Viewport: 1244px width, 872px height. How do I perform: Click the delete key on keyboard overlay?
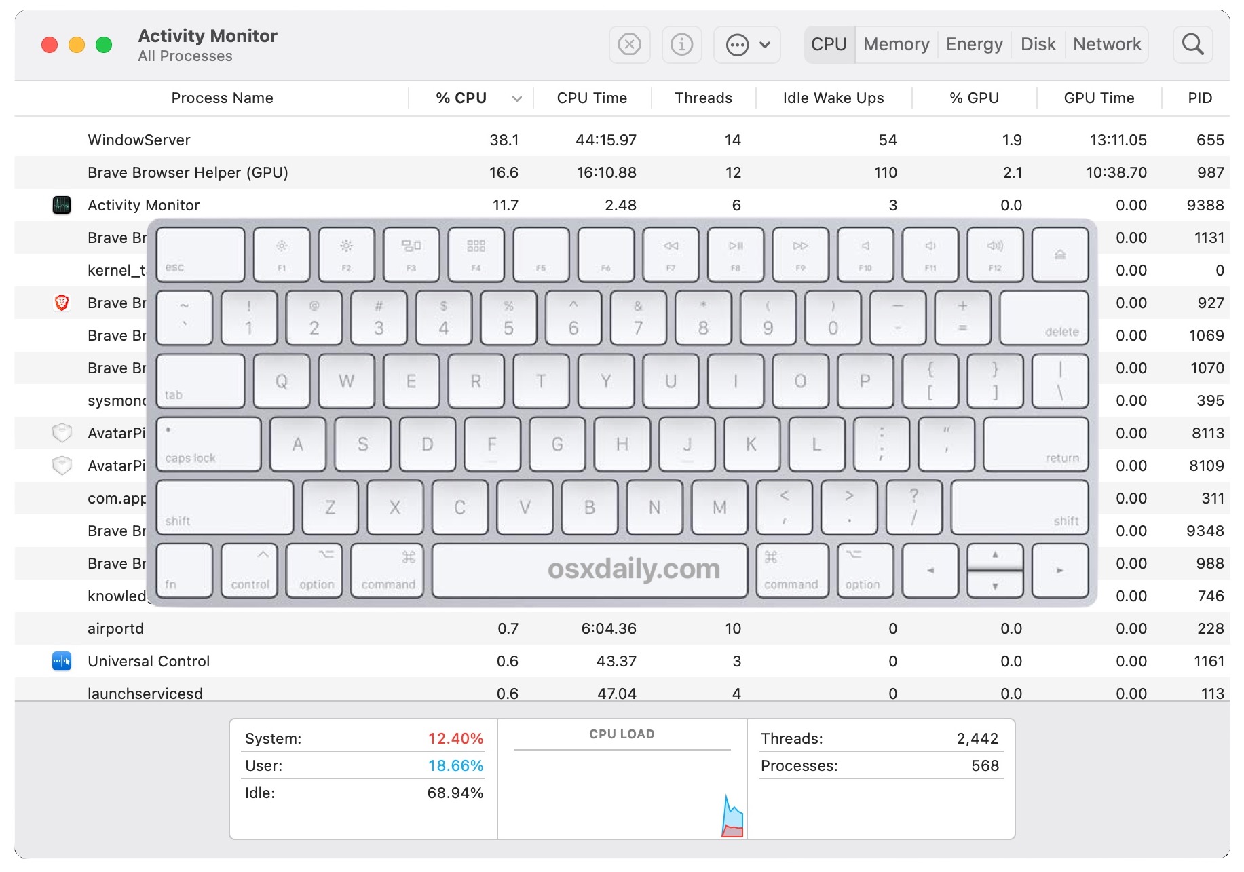coord(1044,318)
